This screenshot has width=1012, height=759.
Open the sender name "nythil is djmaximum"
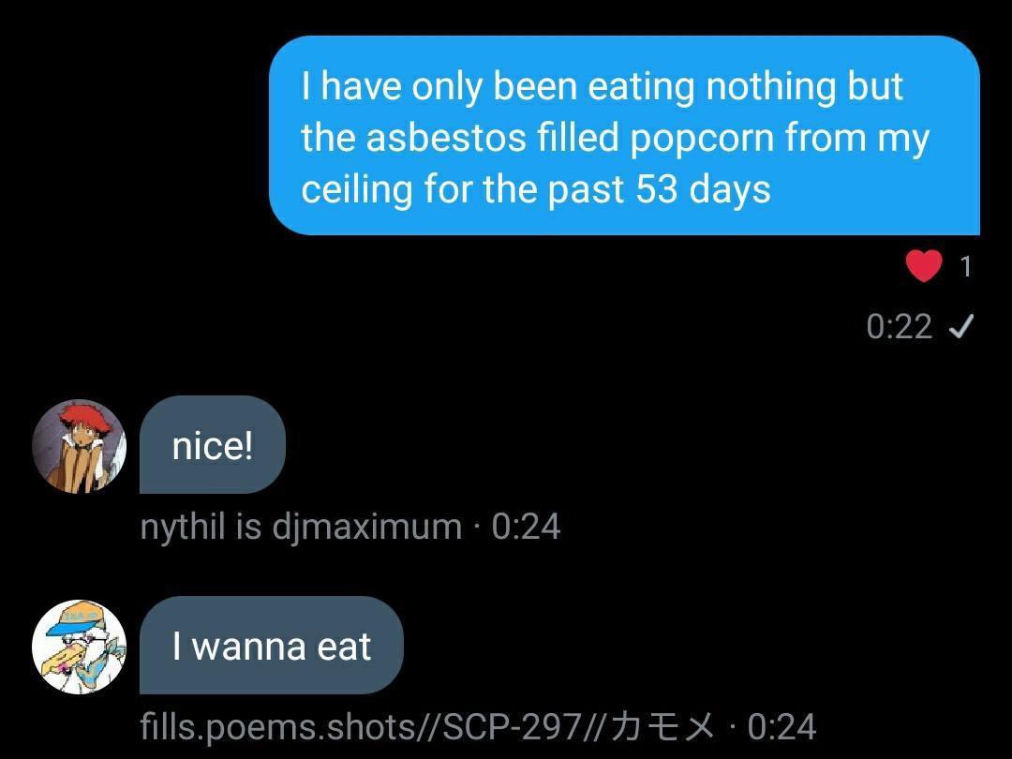pos(301,527)
